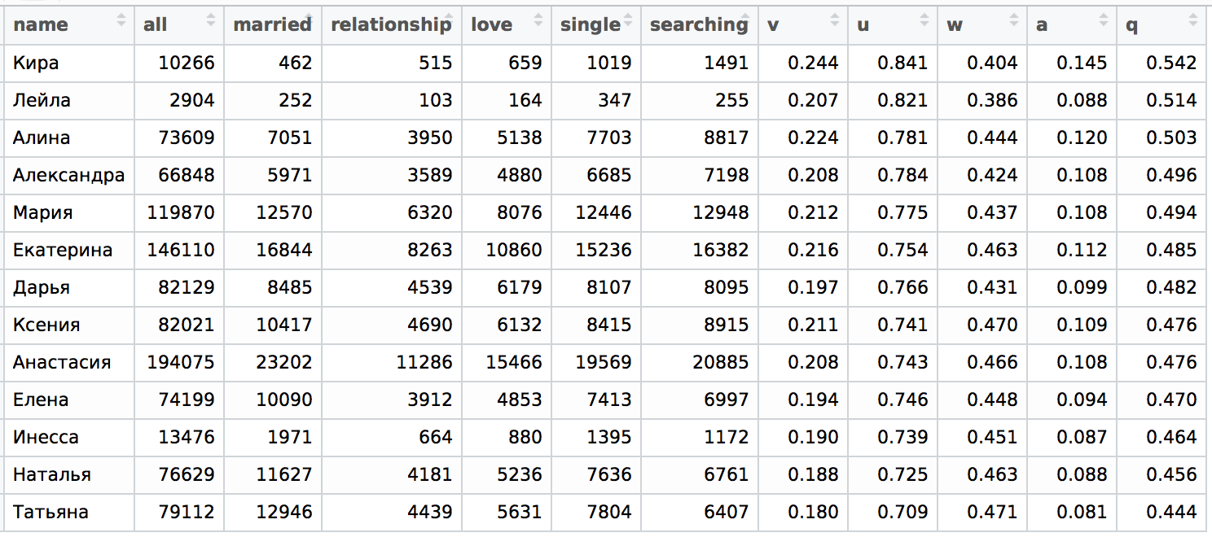Sort table by married column header
Image resolution: width=1212 pixels, height=537 pixels.
(x=273, y=24)
